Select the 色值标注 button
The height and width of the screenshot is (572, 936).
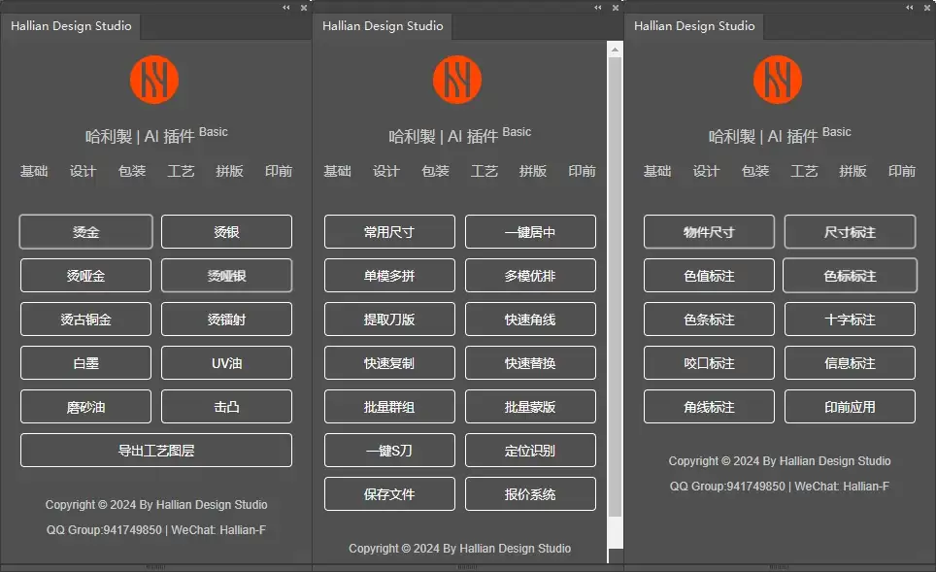(x=709, y=275)
